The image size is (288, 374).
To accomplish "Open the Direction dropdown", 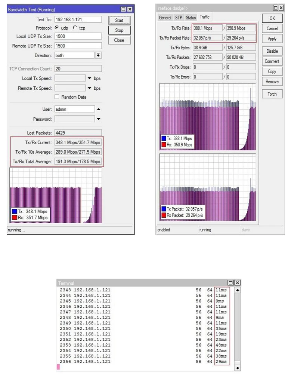I will [99, 55].
